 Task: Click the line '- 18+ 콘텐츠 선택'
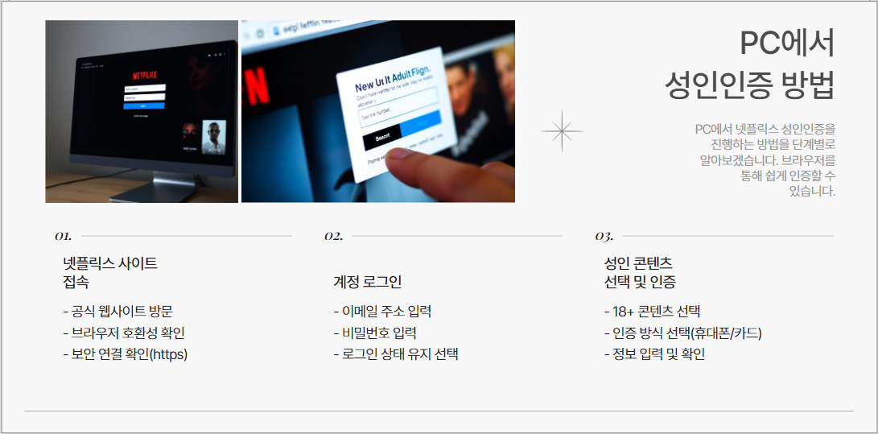click(653, 312)
